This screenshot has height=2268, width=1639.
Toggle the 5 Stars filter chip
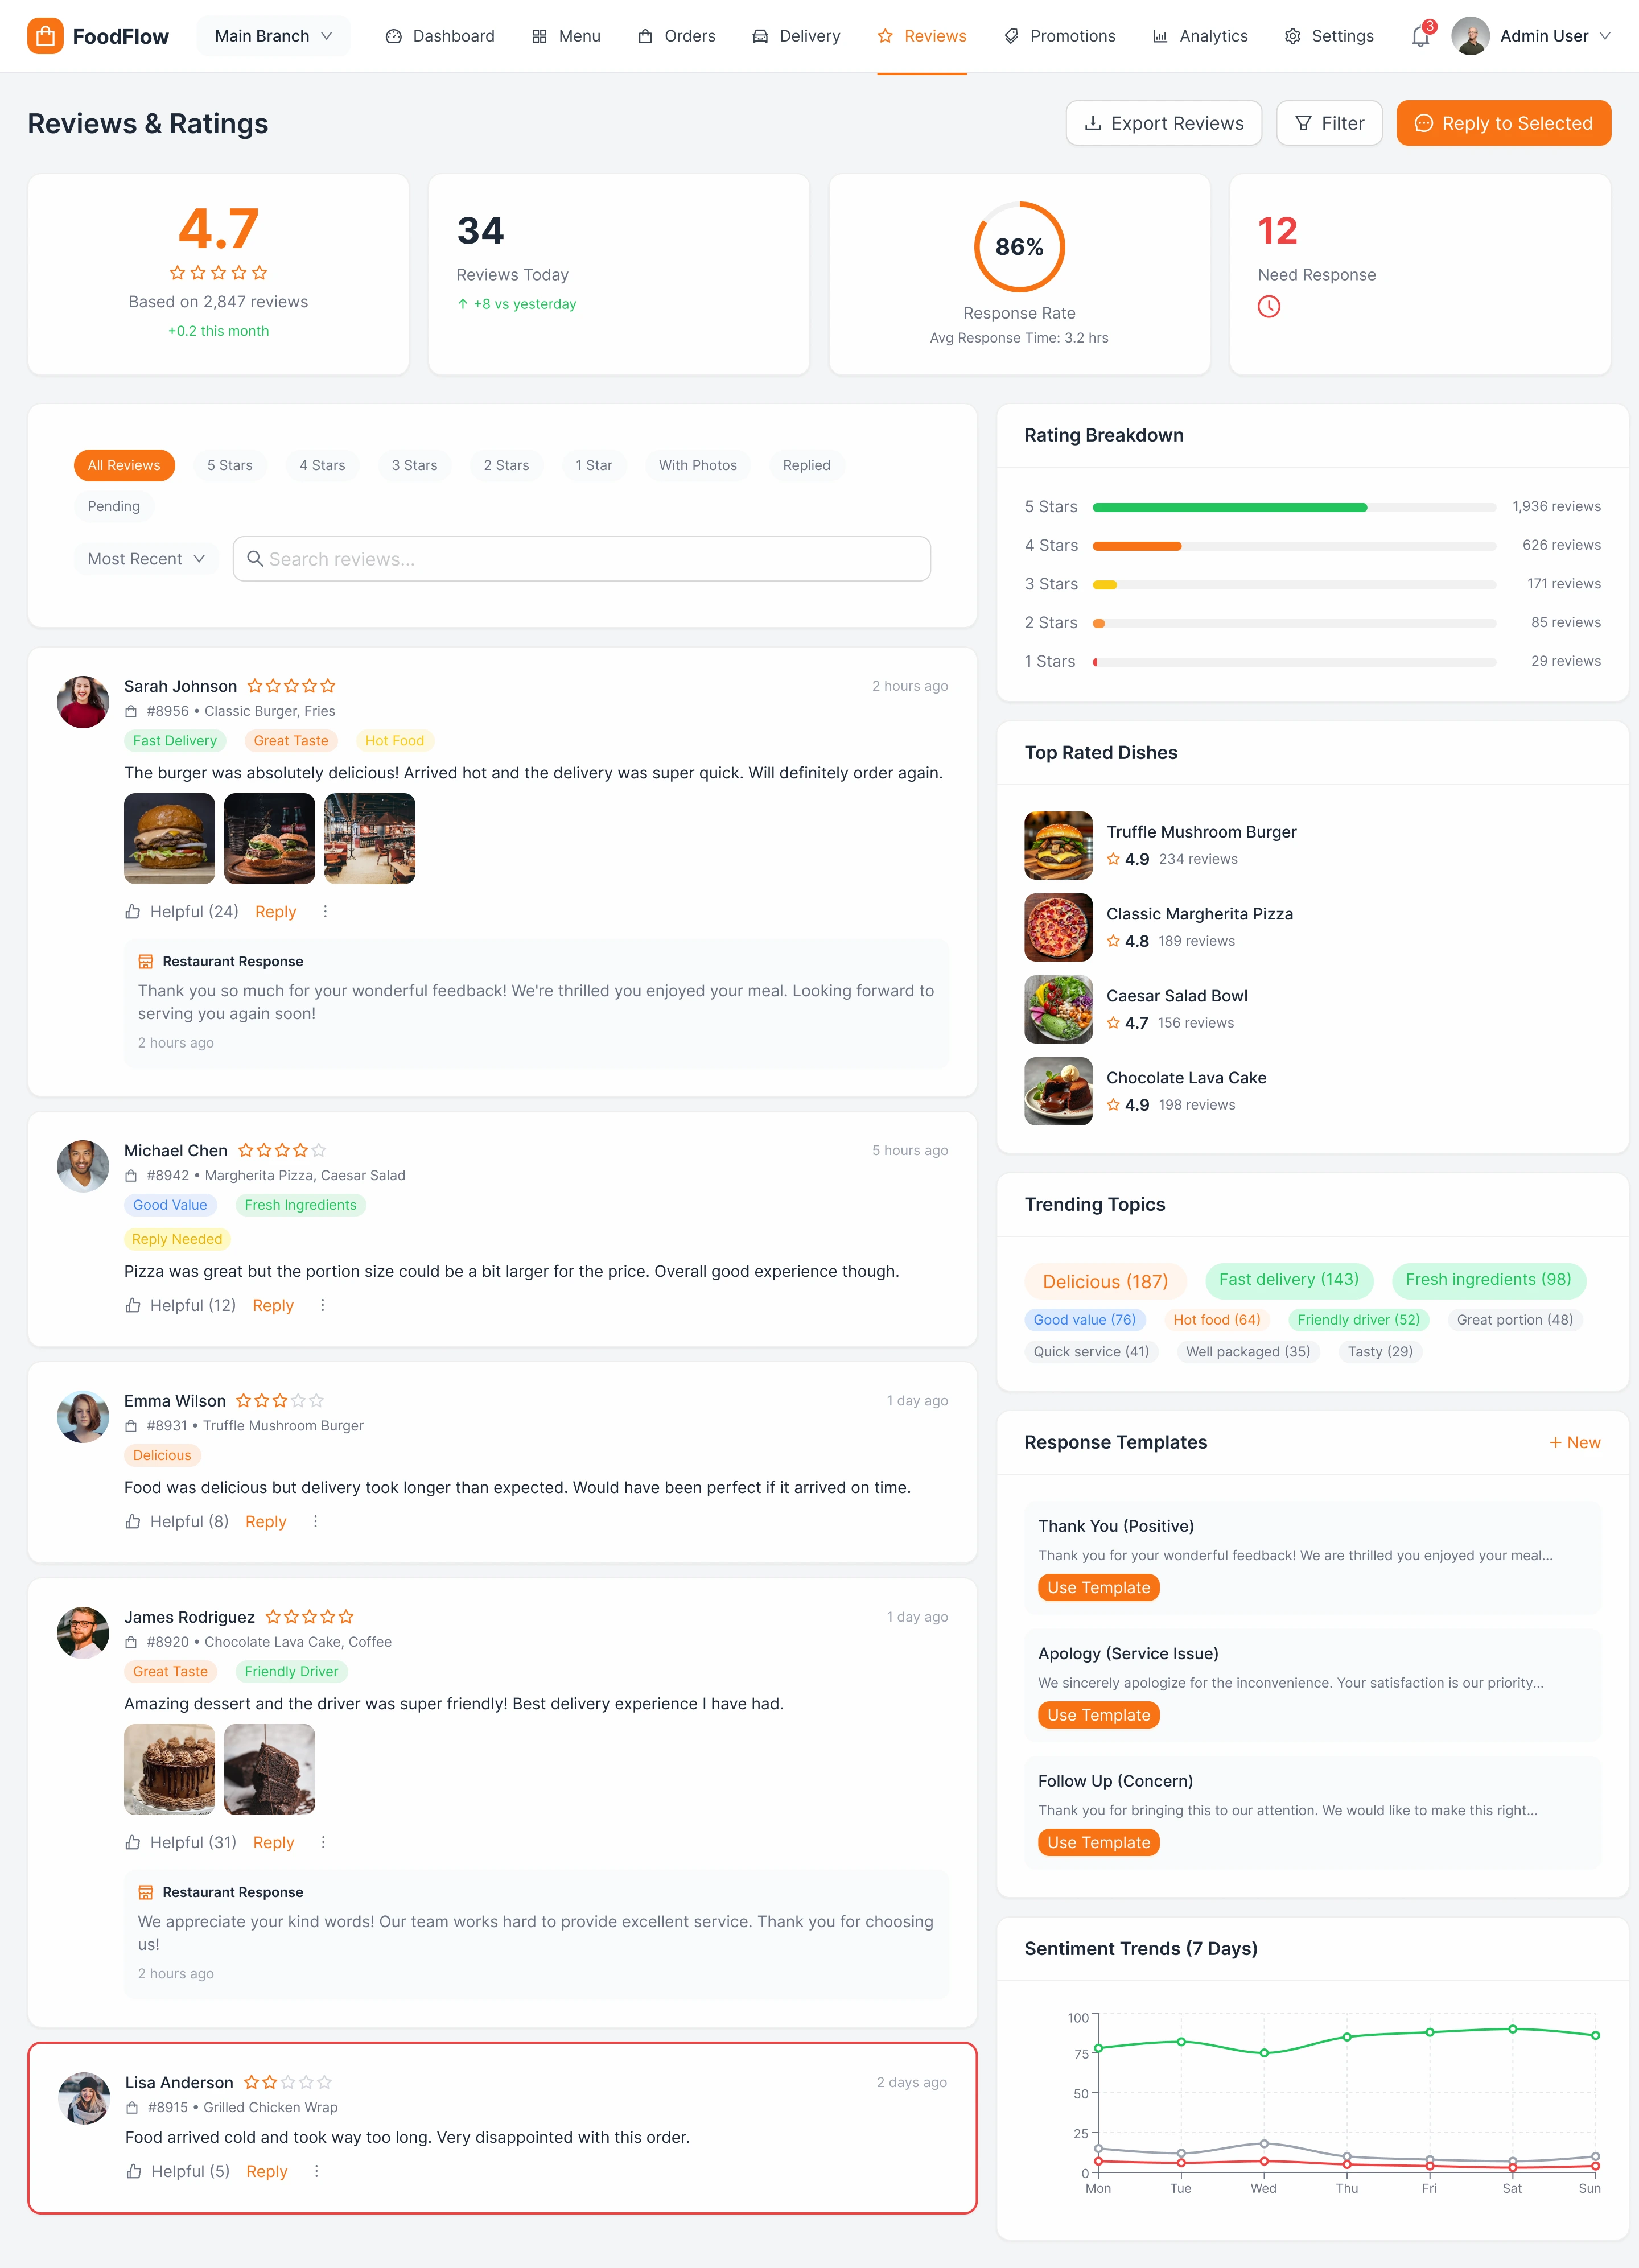point(230,465)
